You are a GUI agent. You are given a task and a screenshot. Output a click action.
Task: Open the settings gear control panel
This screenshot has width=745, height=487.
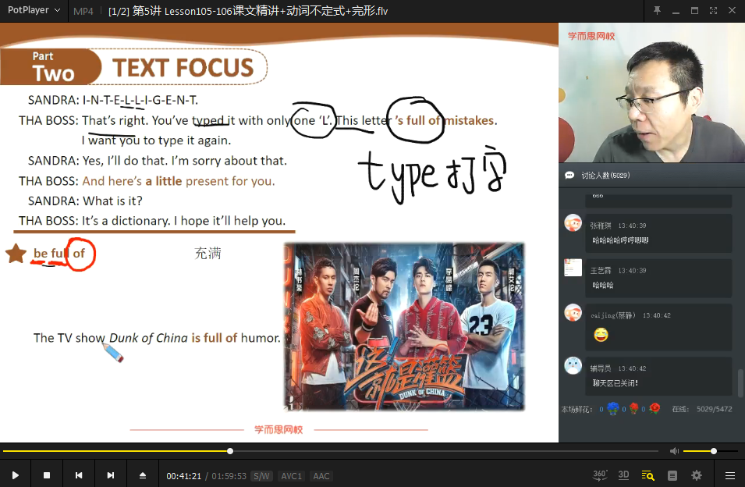pyautogui.click(x=697, y=475)
